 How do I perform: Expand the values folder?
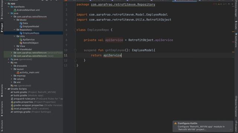coord(12,79)
